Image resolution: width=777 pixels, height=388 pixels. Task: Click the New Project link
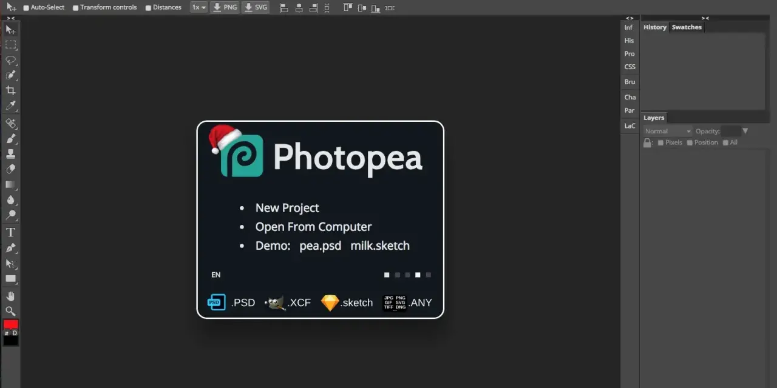click(x=287, y=208)
